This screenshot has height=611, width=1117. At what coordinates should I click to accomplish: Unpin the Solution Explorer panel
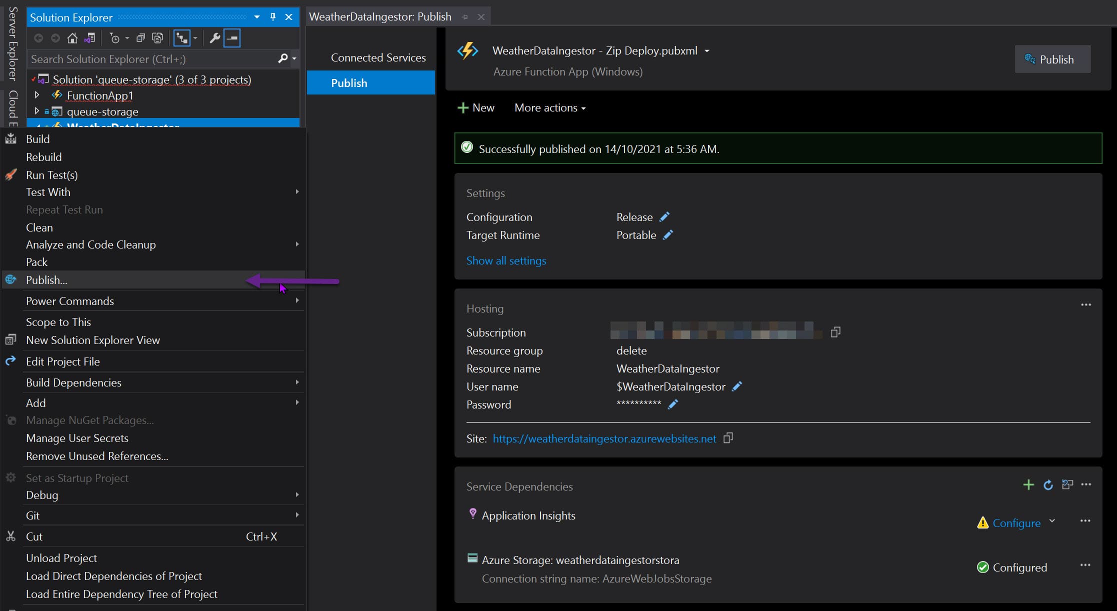[272, 17]
